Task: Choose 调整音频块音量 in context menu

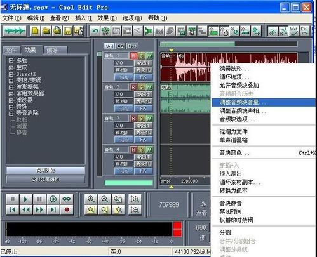Action: (x=263, y=102)
